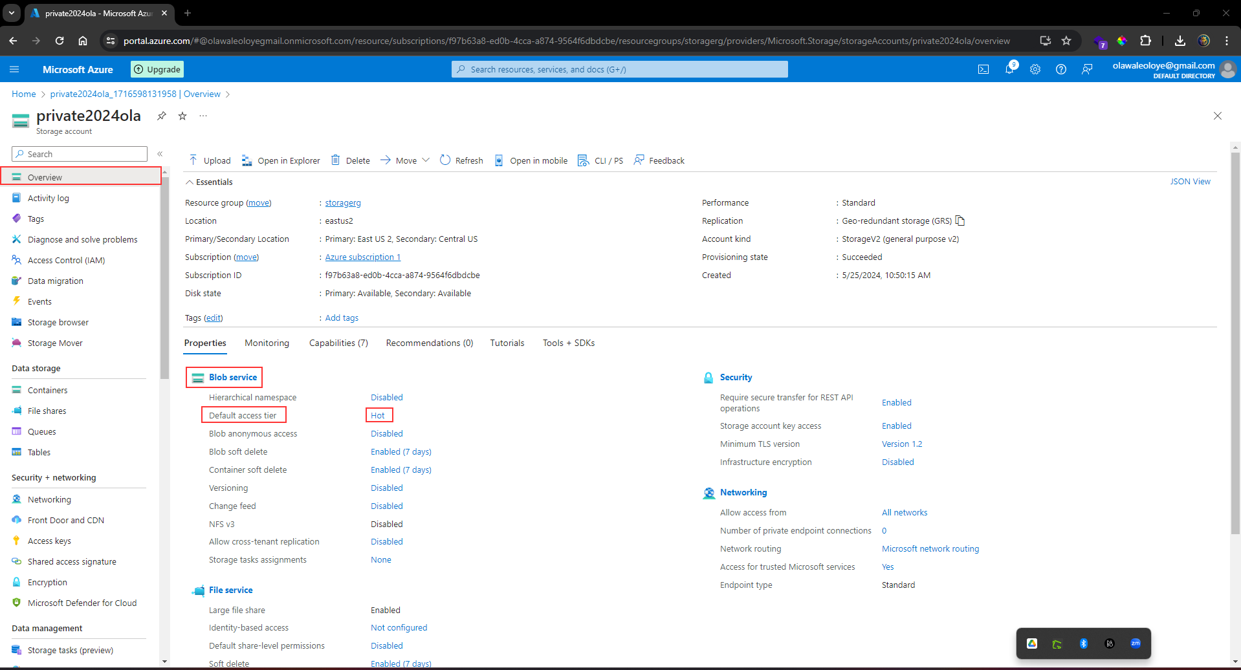Click Add tags link
1241x670 pixels.
(x=342, y=318)
